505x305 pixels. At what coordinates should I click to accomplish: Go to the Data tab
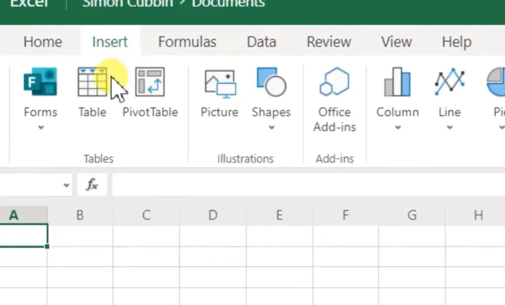(x=261, y=42)
